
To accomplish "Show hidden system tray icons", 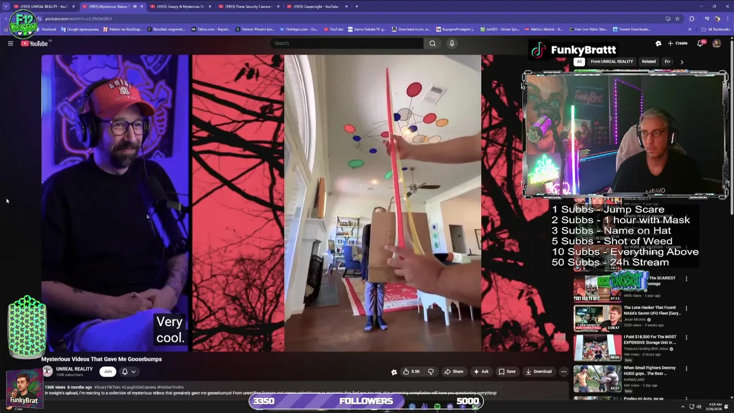I will [x=682, y=407].
